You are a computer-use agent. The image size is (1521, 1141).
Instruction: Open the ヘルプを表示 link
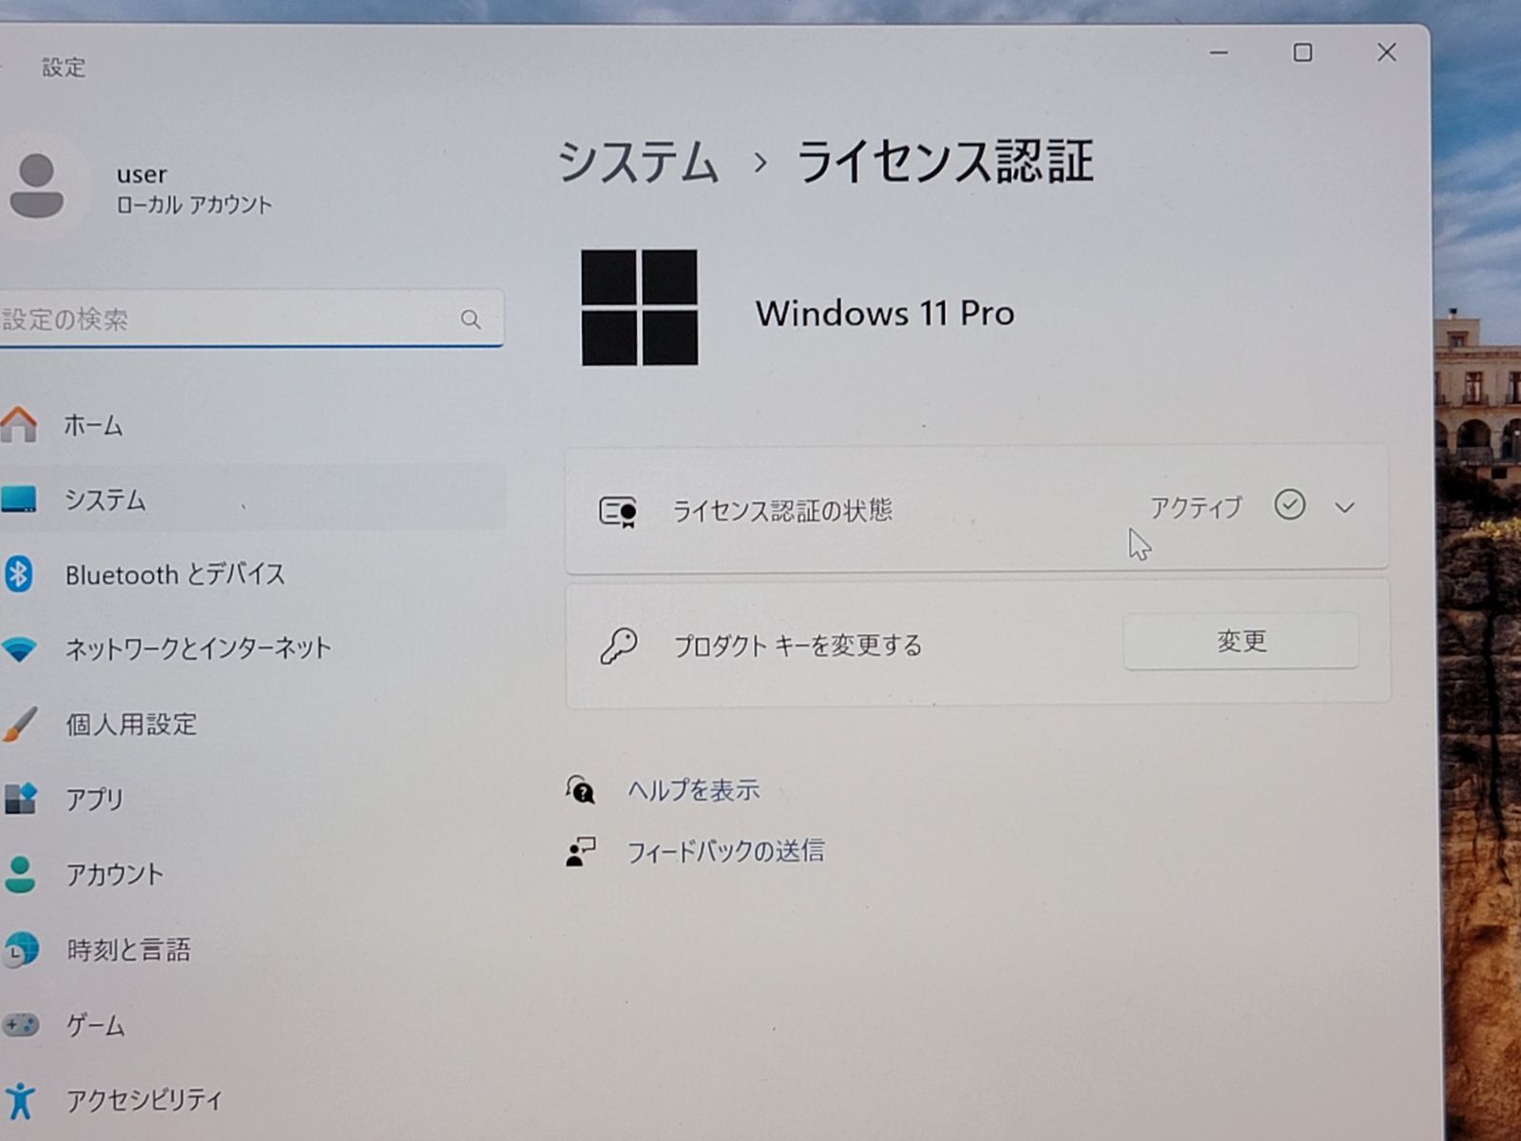pyautogui.click(x=694, y=790)
